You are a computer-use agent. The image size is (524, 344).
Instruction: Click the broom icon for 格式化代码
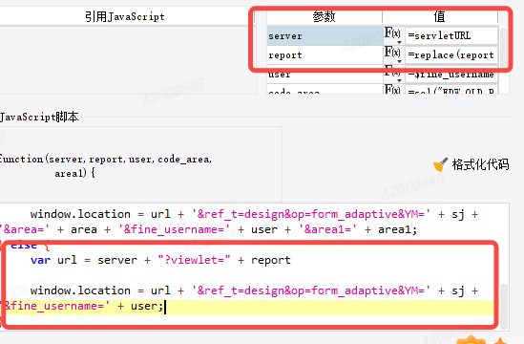pos(440,164)
